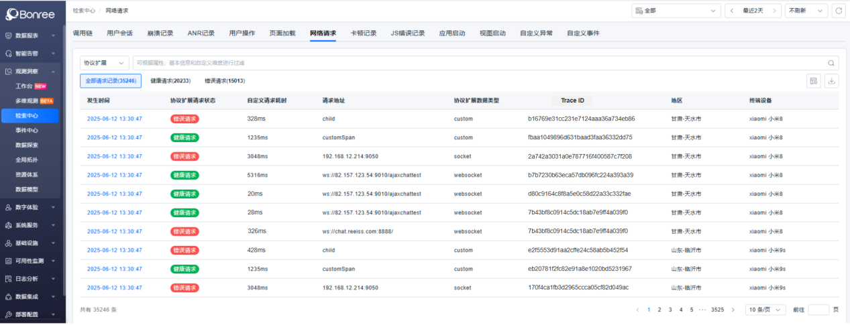Click the Bonree logo

point(30,14)
